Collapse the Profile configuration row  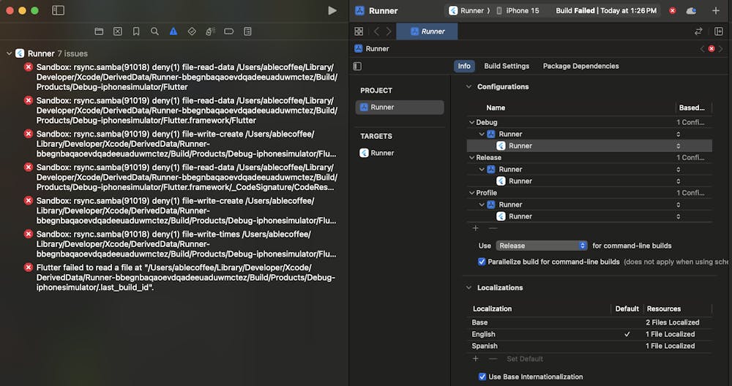471,192
